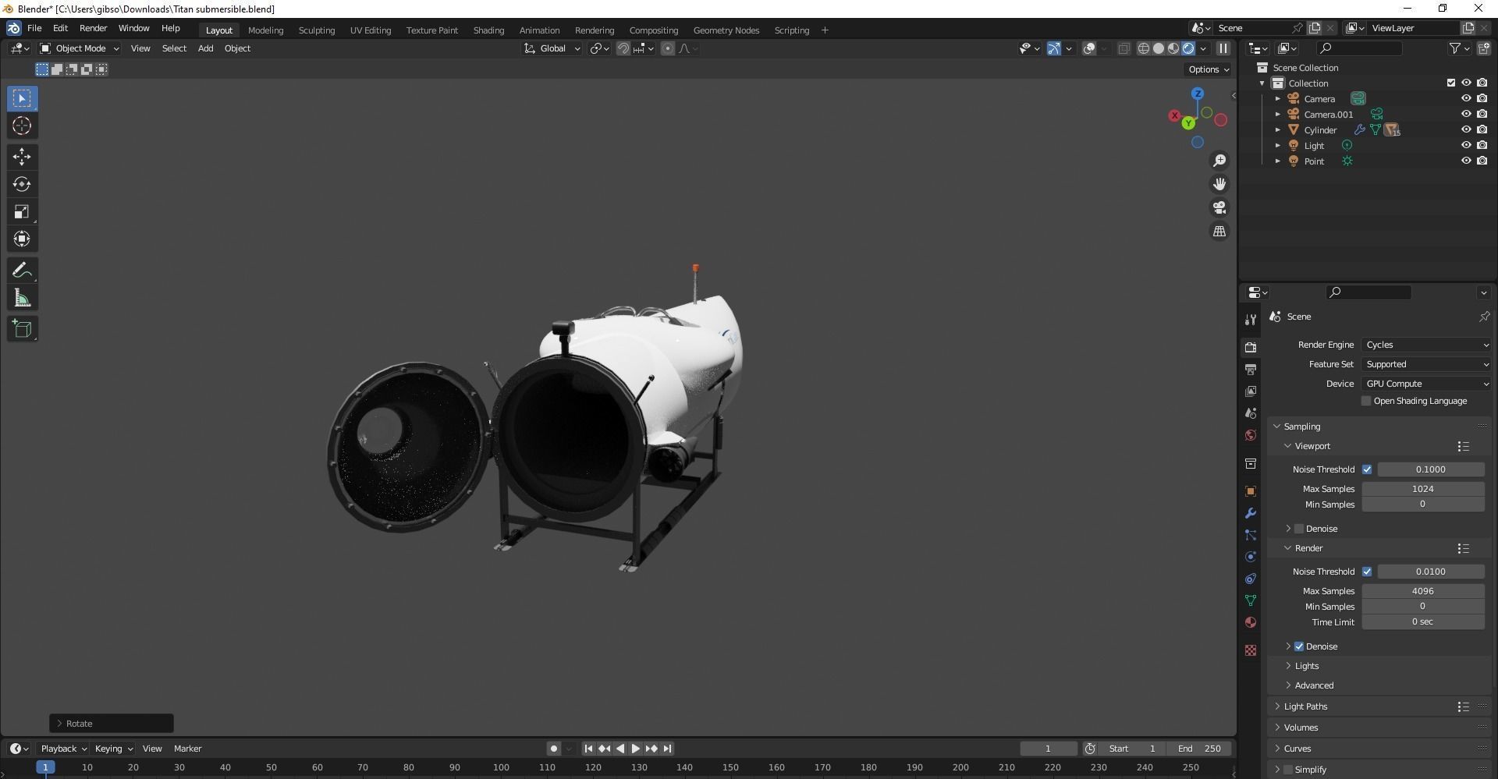Uncheck Render Denoise checkbox
The image size is (1498, 779).
point(1299,646)
